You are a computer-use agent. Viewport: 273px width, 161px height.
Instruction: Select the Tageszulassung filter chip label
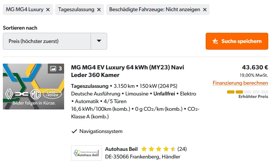(76, 9)
